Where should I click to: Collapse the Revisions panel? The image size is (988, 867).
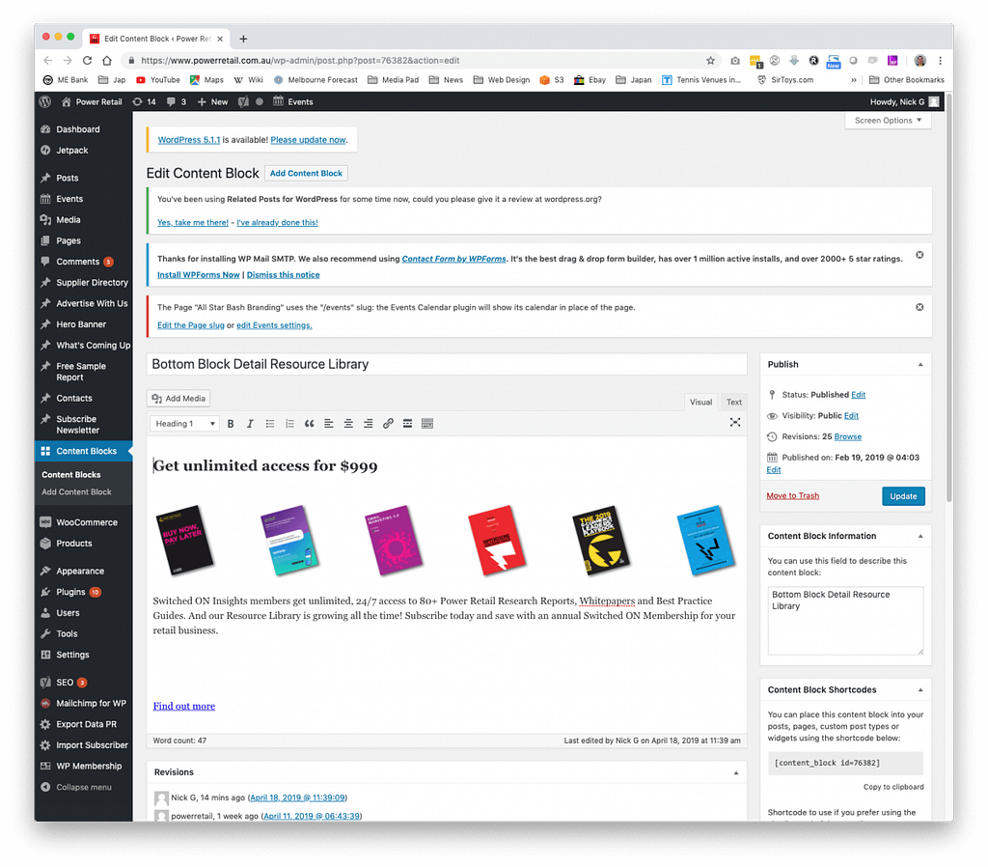click(735, 772)
